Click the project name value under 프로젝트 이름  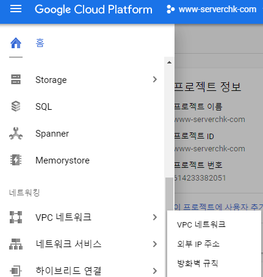tap(210, 120)
